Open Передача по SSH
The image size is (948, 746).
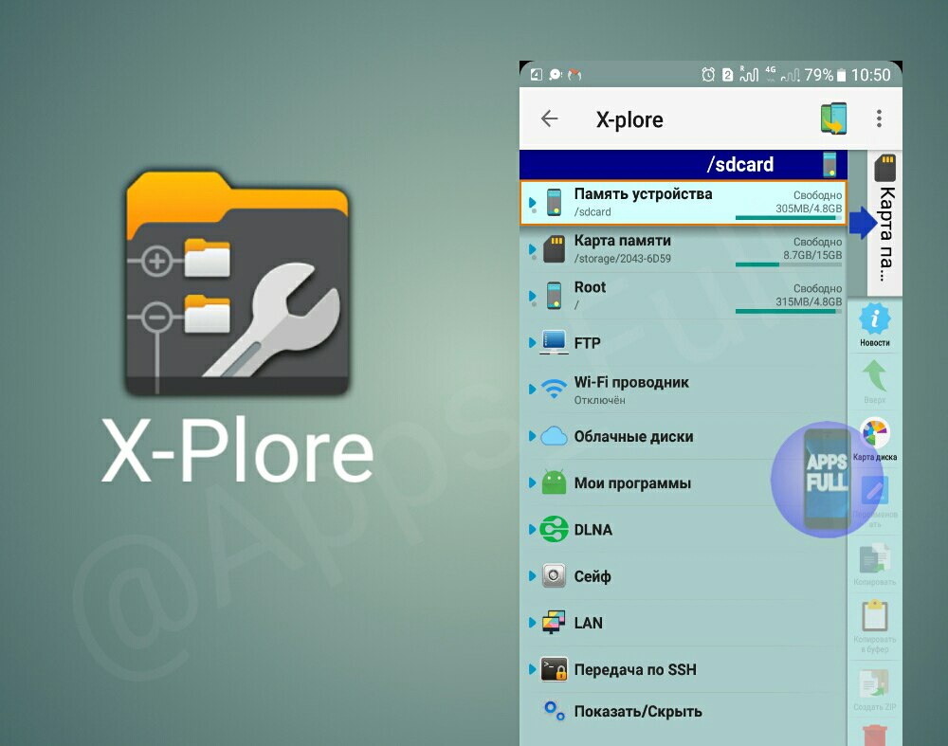point(635,670)
